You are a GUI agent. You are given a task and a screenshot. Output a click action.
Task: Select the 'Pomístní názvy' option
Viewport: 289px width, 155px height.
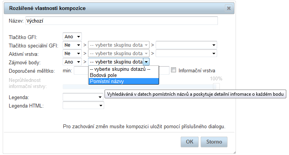[123, 82]
